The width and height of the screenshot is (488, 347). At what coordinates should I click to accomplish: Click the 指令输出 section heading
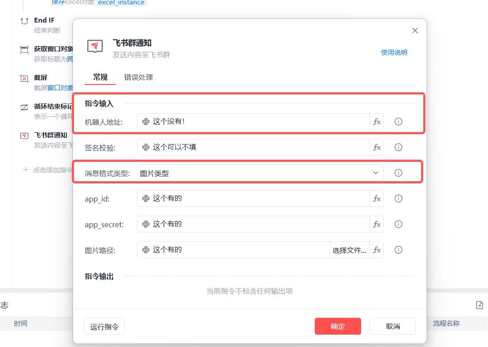[99, 276]
